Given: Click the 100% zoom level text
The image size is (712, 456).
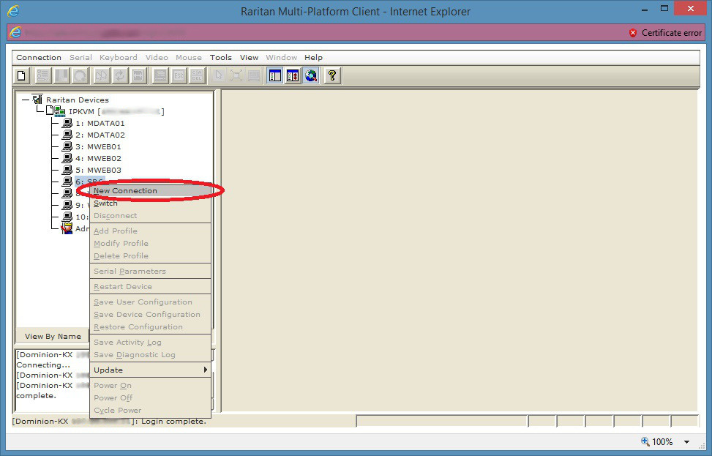Looking at the screenshot, I should [662, 441].
